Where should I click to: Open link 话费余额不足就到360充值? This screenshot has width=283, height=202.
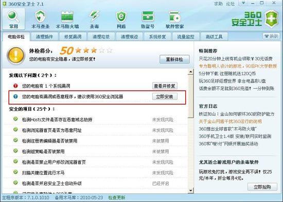237,88
